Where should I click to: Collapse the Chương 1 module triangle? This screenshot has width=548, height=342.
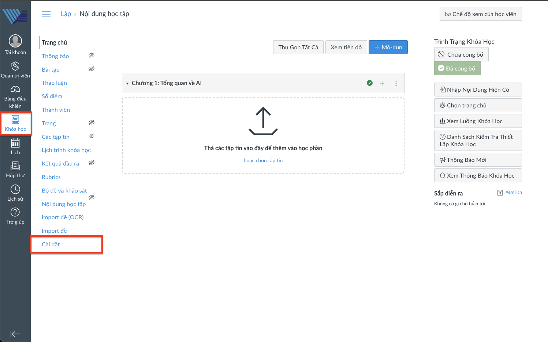pyautogui.click(x=127, y=84)
